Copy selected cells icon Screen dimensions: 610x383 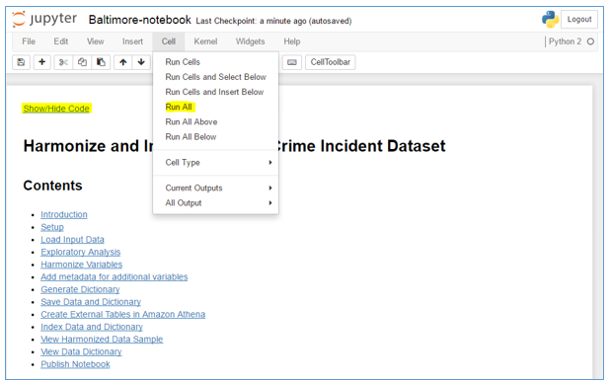click(x=82, y=62)
